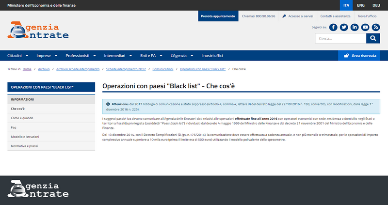Click the page heading Operazioni con paesi "Black list"
The image size is (388, 205).
coord(168,86)
